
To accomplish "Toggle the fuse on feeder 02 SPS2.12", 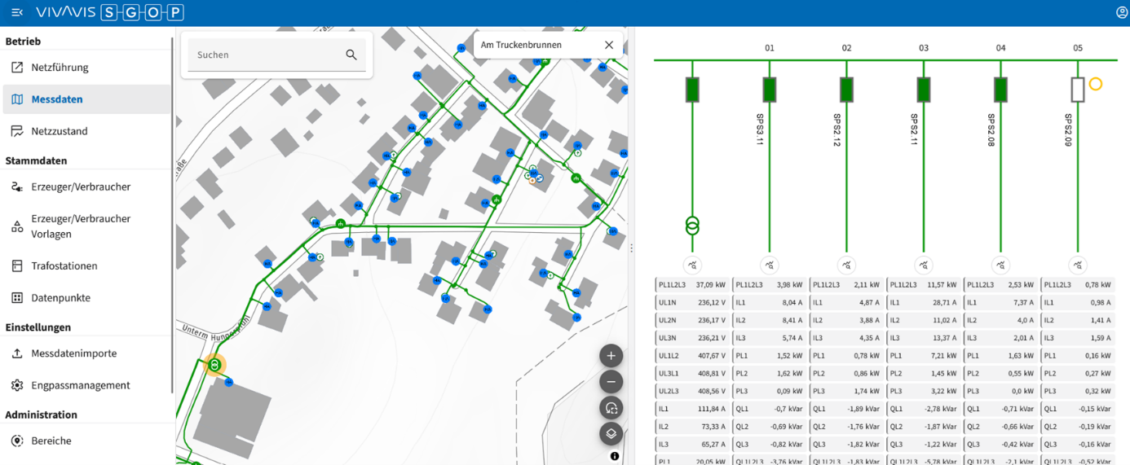I will pos(846,90).
